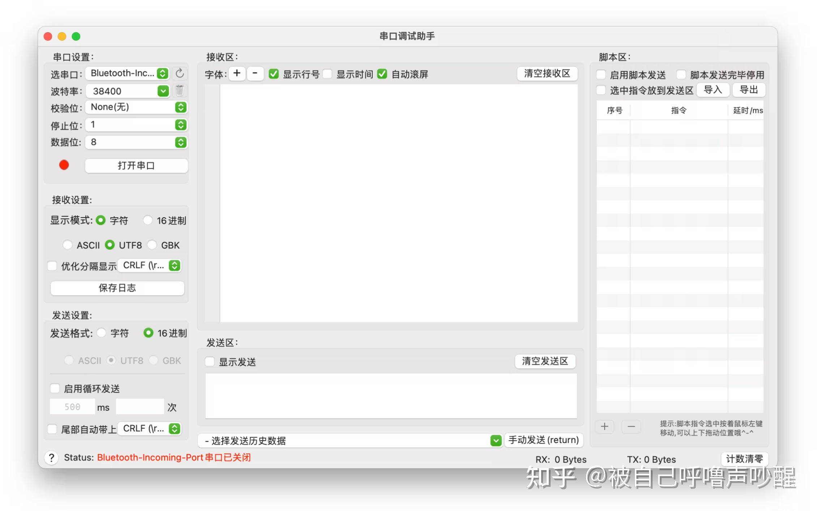
Task: Click the 序号 column header
Action: click(614, 110)
